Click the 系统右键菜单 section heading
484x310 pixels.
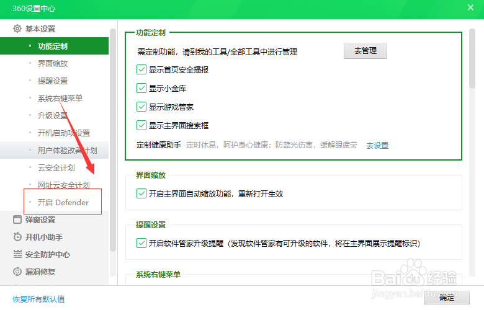point(158,274)
